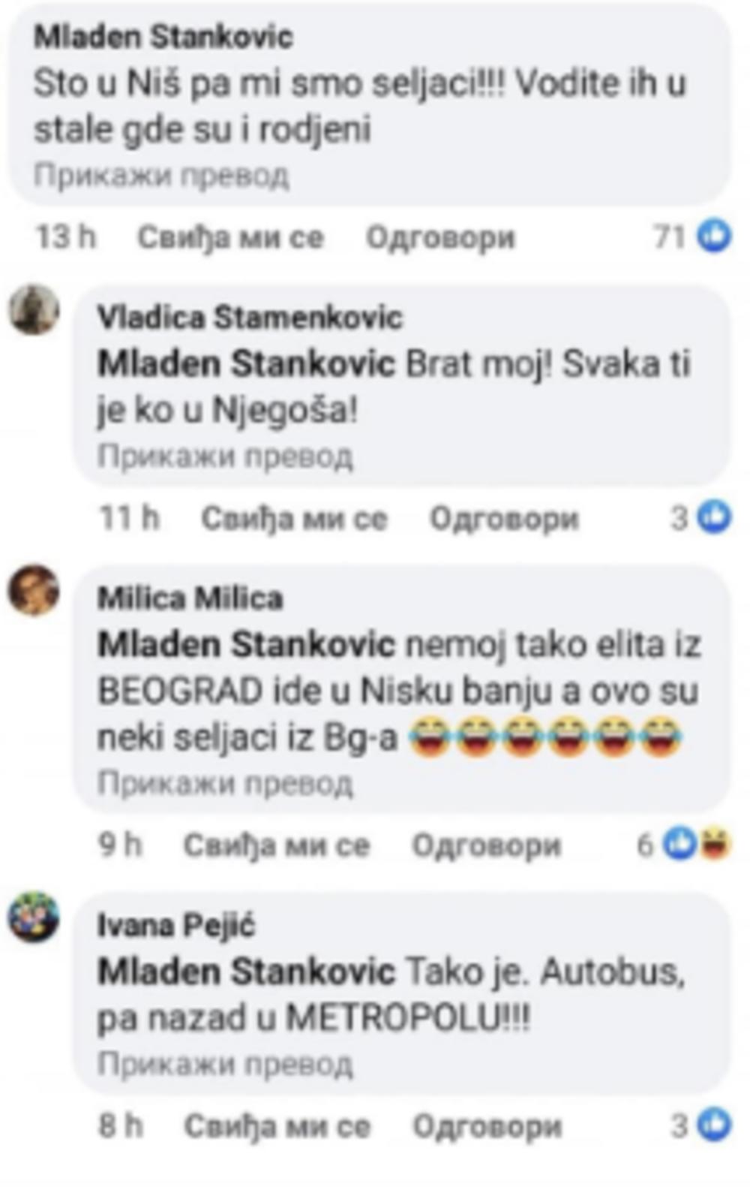This screenshot has height=1187, width=750.
Task: Click the blue like icon on Milica's comment
Action: coord(682,845)
